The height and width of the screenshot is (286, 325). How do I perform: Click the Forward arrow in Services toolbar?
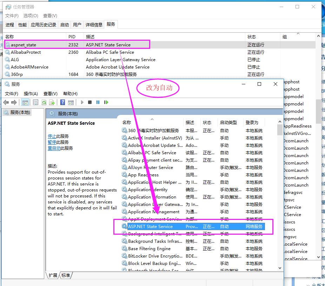14,102
